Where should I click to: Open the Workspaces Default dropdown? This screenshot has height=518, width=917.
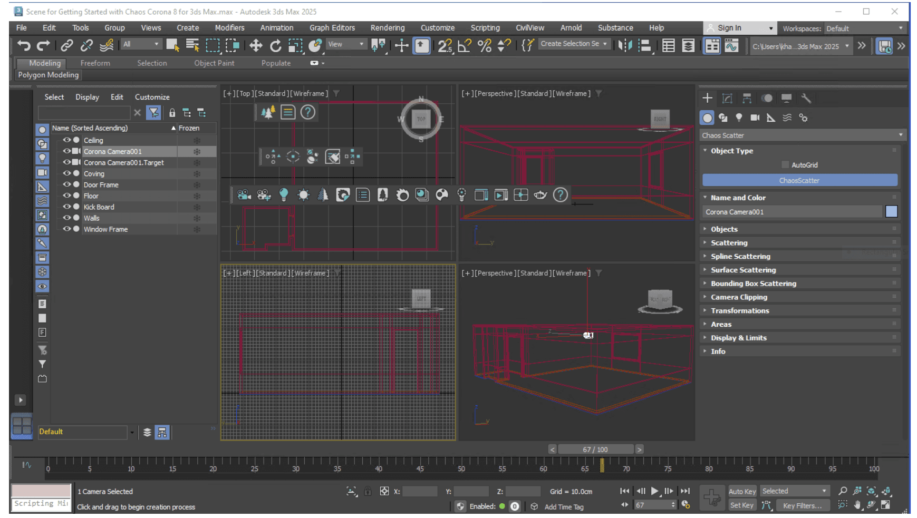tap(864, 28)
